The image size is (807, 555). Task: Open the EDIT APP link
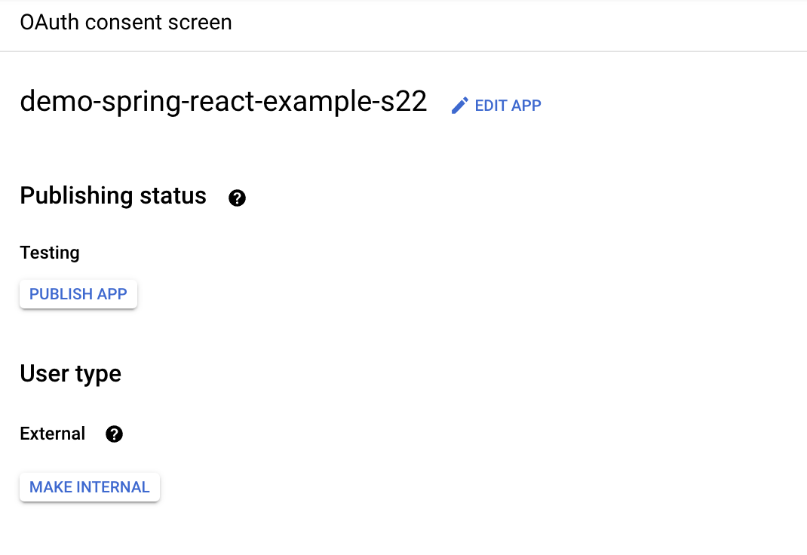pos(496,106)
